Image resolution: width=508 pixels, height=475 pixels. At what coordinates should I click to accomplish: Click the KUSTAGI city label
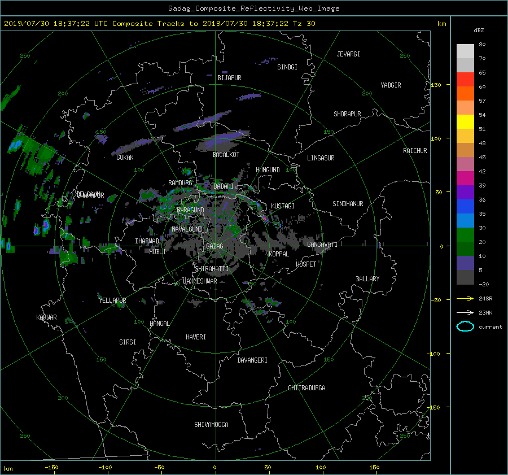coord(283,206)
